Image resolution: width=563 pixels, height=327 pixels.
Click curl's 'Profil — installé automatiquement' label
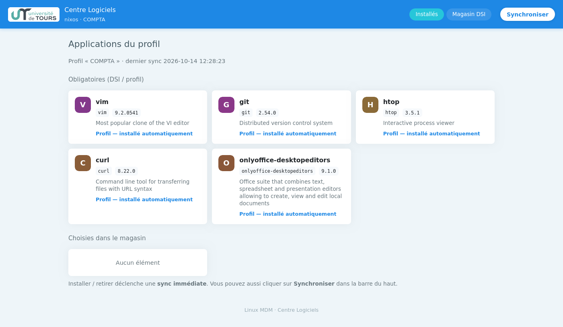coord(144,200)
